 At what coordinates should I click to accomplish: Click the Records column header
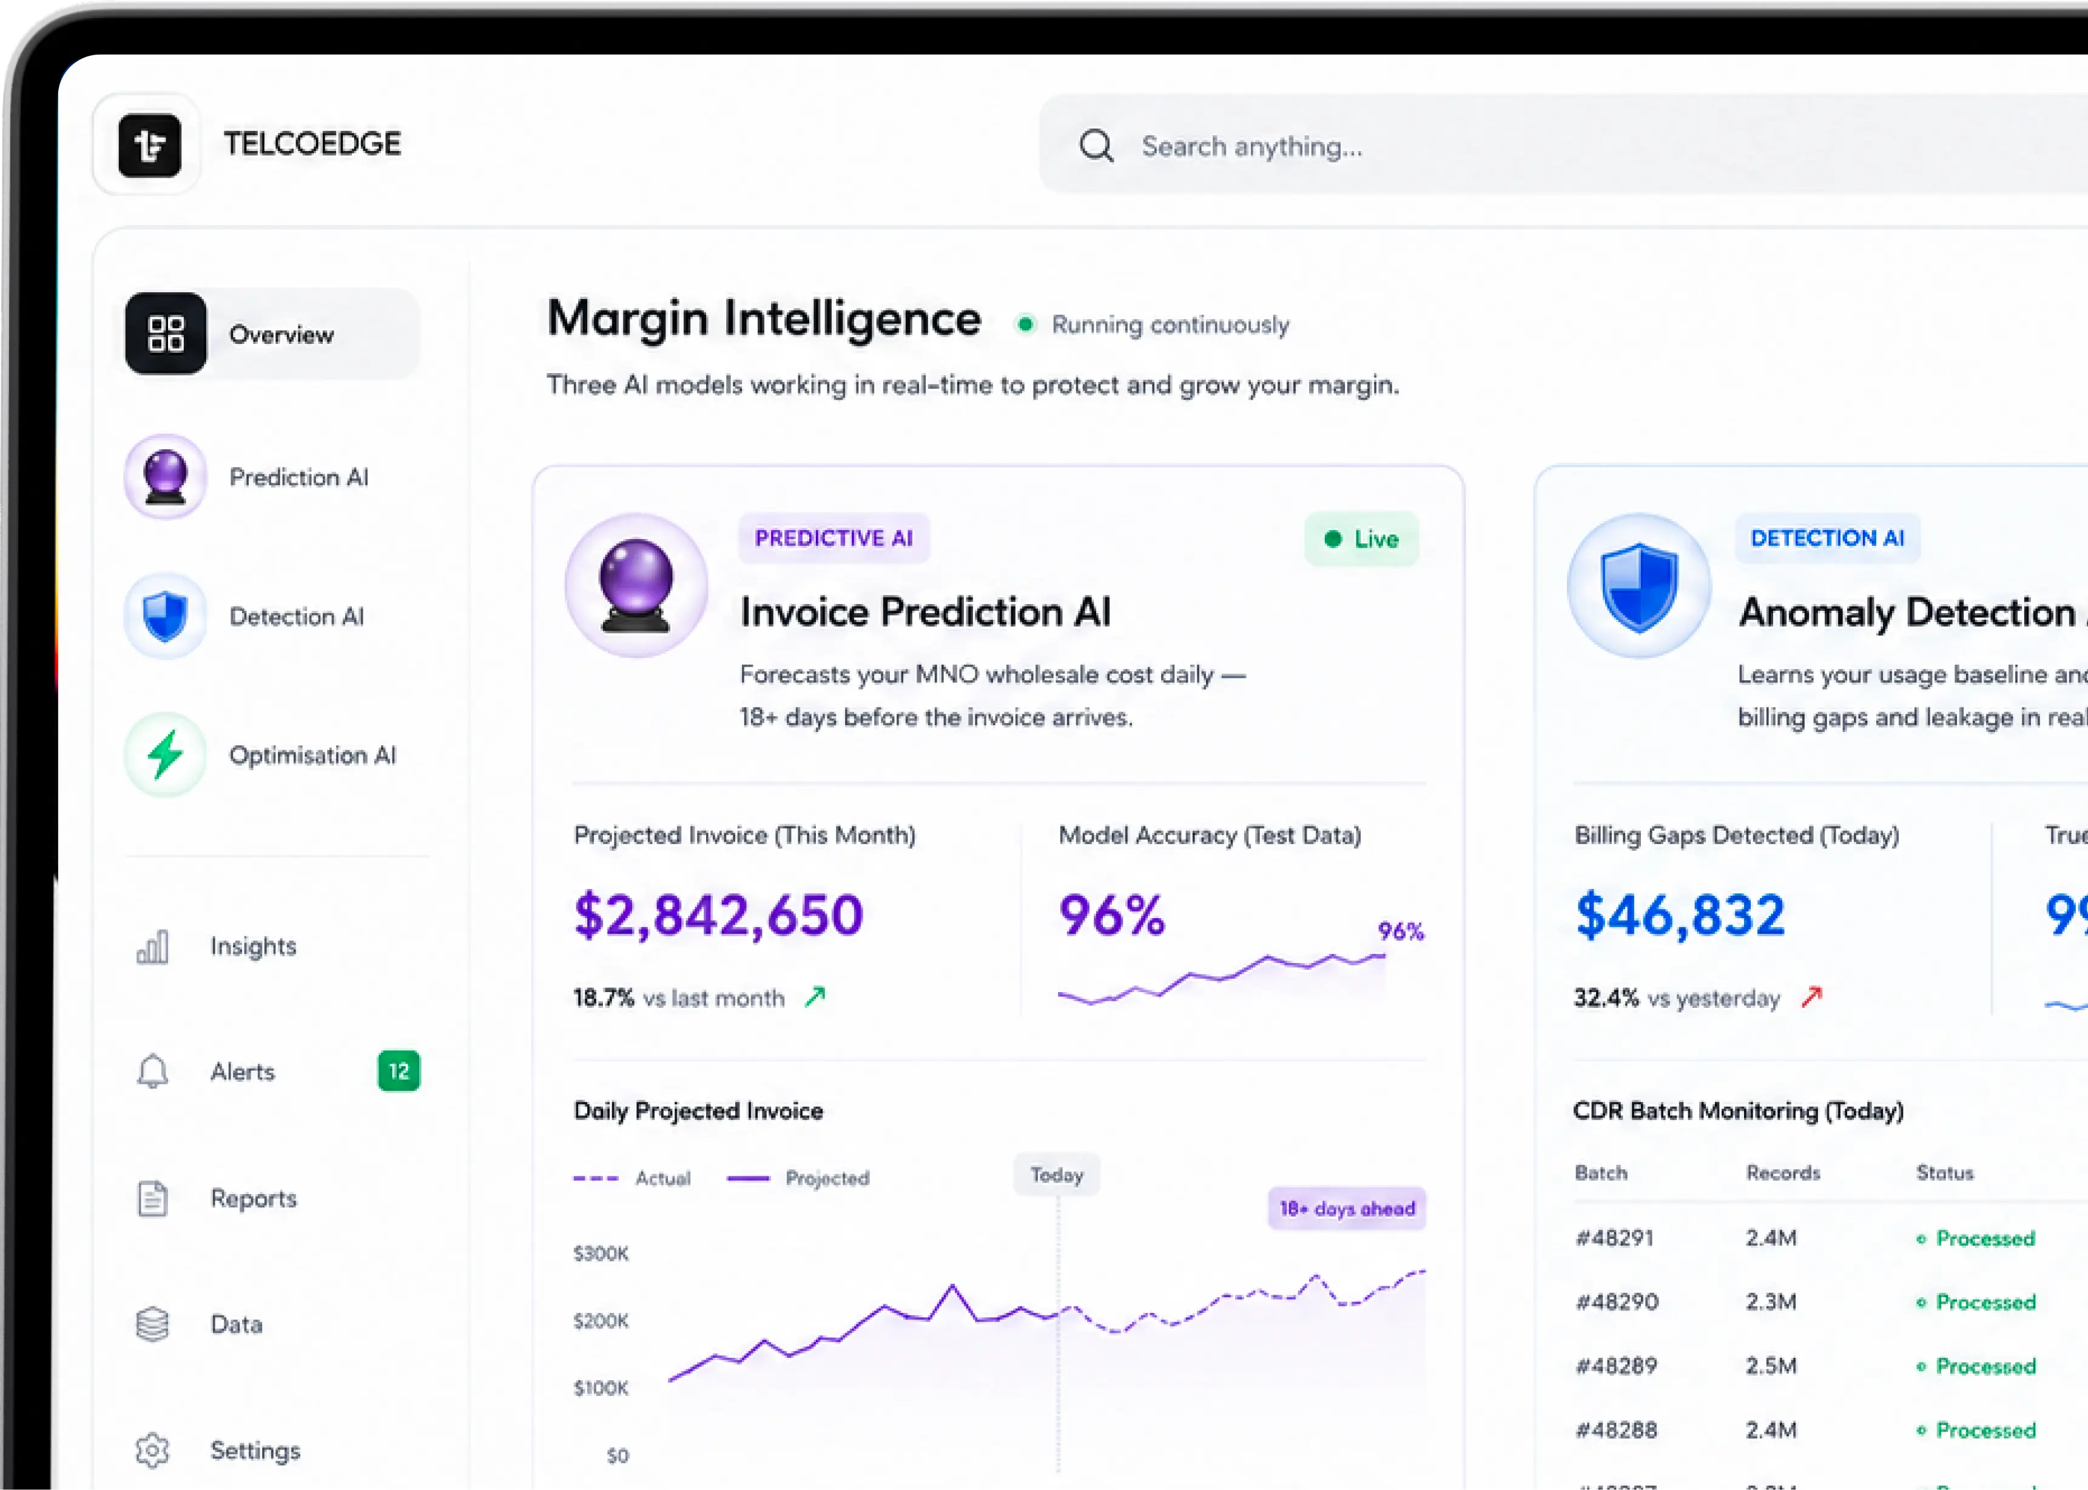pyautogui.click(x=1782, y=1173)
